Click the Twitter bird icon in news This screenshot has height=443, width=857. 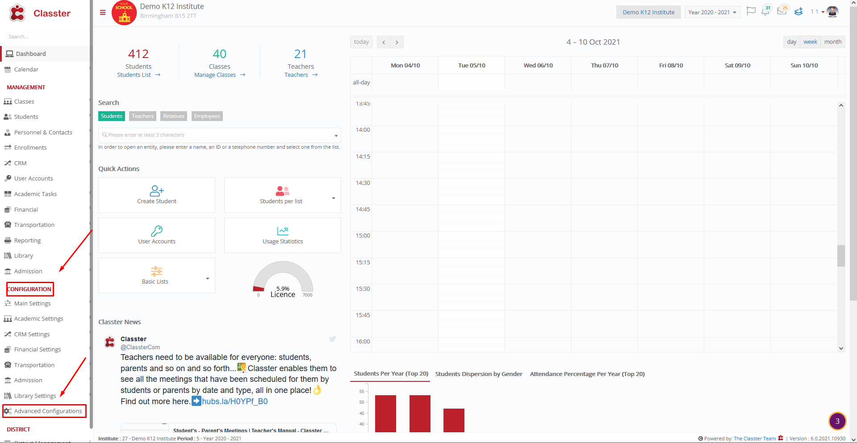coord(332,339)
